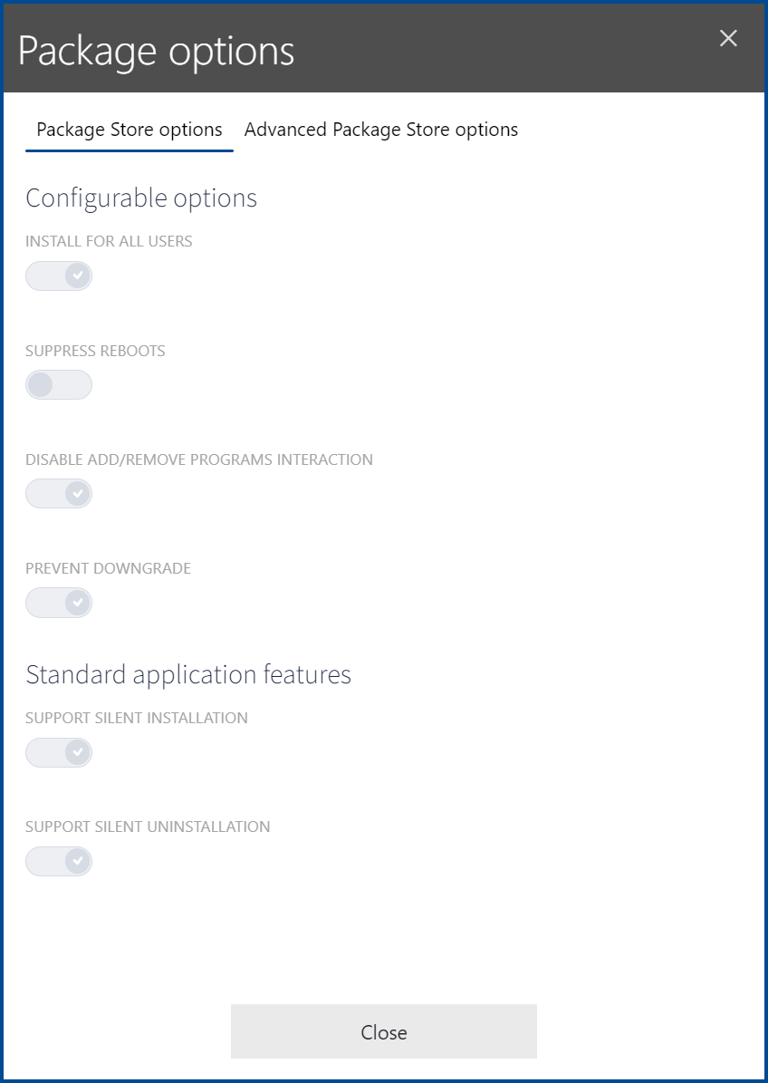
Task: Disable the "Prevent downgrade" switch
Action: 58,602
